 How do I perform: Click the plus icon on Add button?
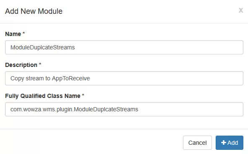224,143
